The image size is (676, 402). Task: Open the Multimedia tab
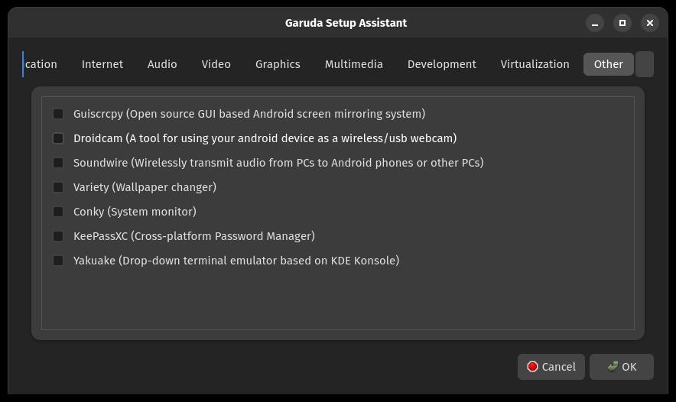pos(353,64)
